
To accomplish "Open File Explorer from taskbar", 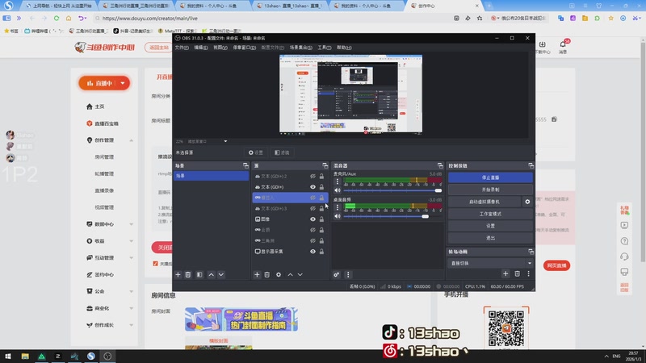I will pyautogui.click(x=25, y=356).
